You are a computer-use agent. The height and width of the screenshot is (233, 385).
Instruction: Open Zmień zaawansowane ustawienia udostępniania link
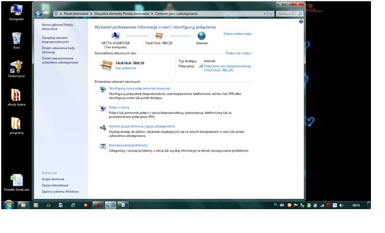[60, 61]
